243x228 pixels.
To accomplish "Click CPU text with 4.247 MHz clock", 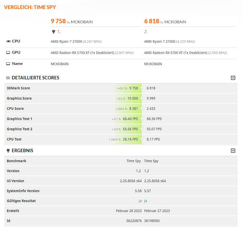I will tap(76, 42).
